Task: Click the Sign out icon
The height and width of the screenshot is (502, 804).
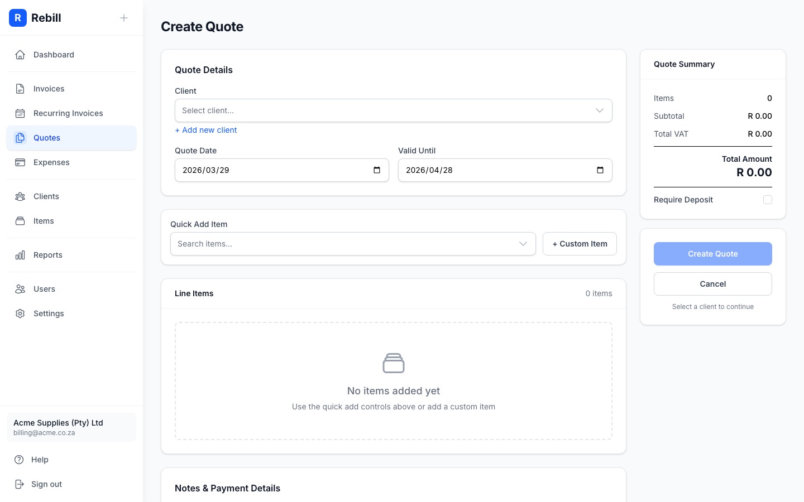Action: 20,484
